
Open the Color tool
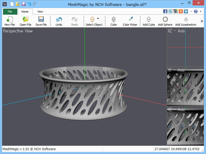coord(114,21)
